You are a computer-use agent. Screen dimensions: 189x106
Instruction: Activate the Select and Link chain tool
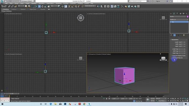[x=9, y=6]
